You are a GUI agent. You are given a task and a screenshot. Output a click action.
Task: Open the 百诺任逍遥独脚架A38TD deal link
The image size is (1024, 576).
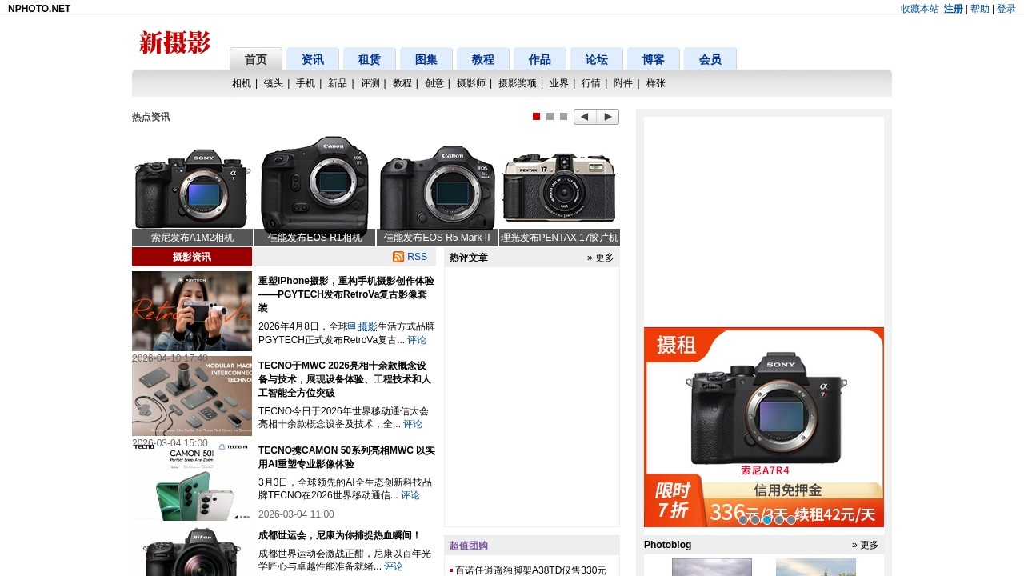[x=531, y=570]
